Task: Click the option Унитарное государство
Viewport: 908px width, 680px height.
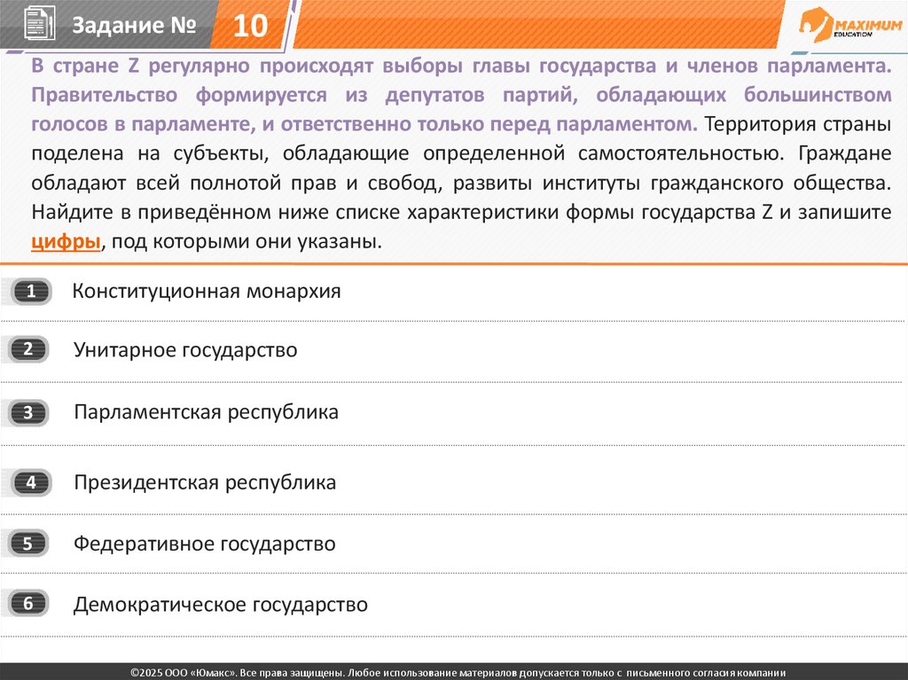Action: 185,350
